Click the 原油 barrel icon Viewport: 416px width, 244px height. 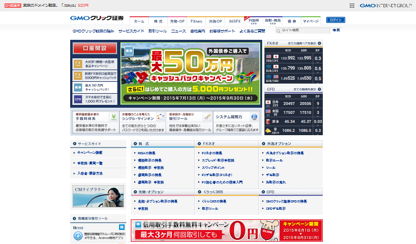coord(268,122)
